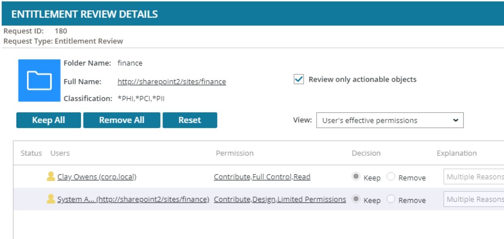This screenshot has width=504, height=239.
Task: Click the user icon beside System A...
Action: pyautogui.click(x=51, y=200)
